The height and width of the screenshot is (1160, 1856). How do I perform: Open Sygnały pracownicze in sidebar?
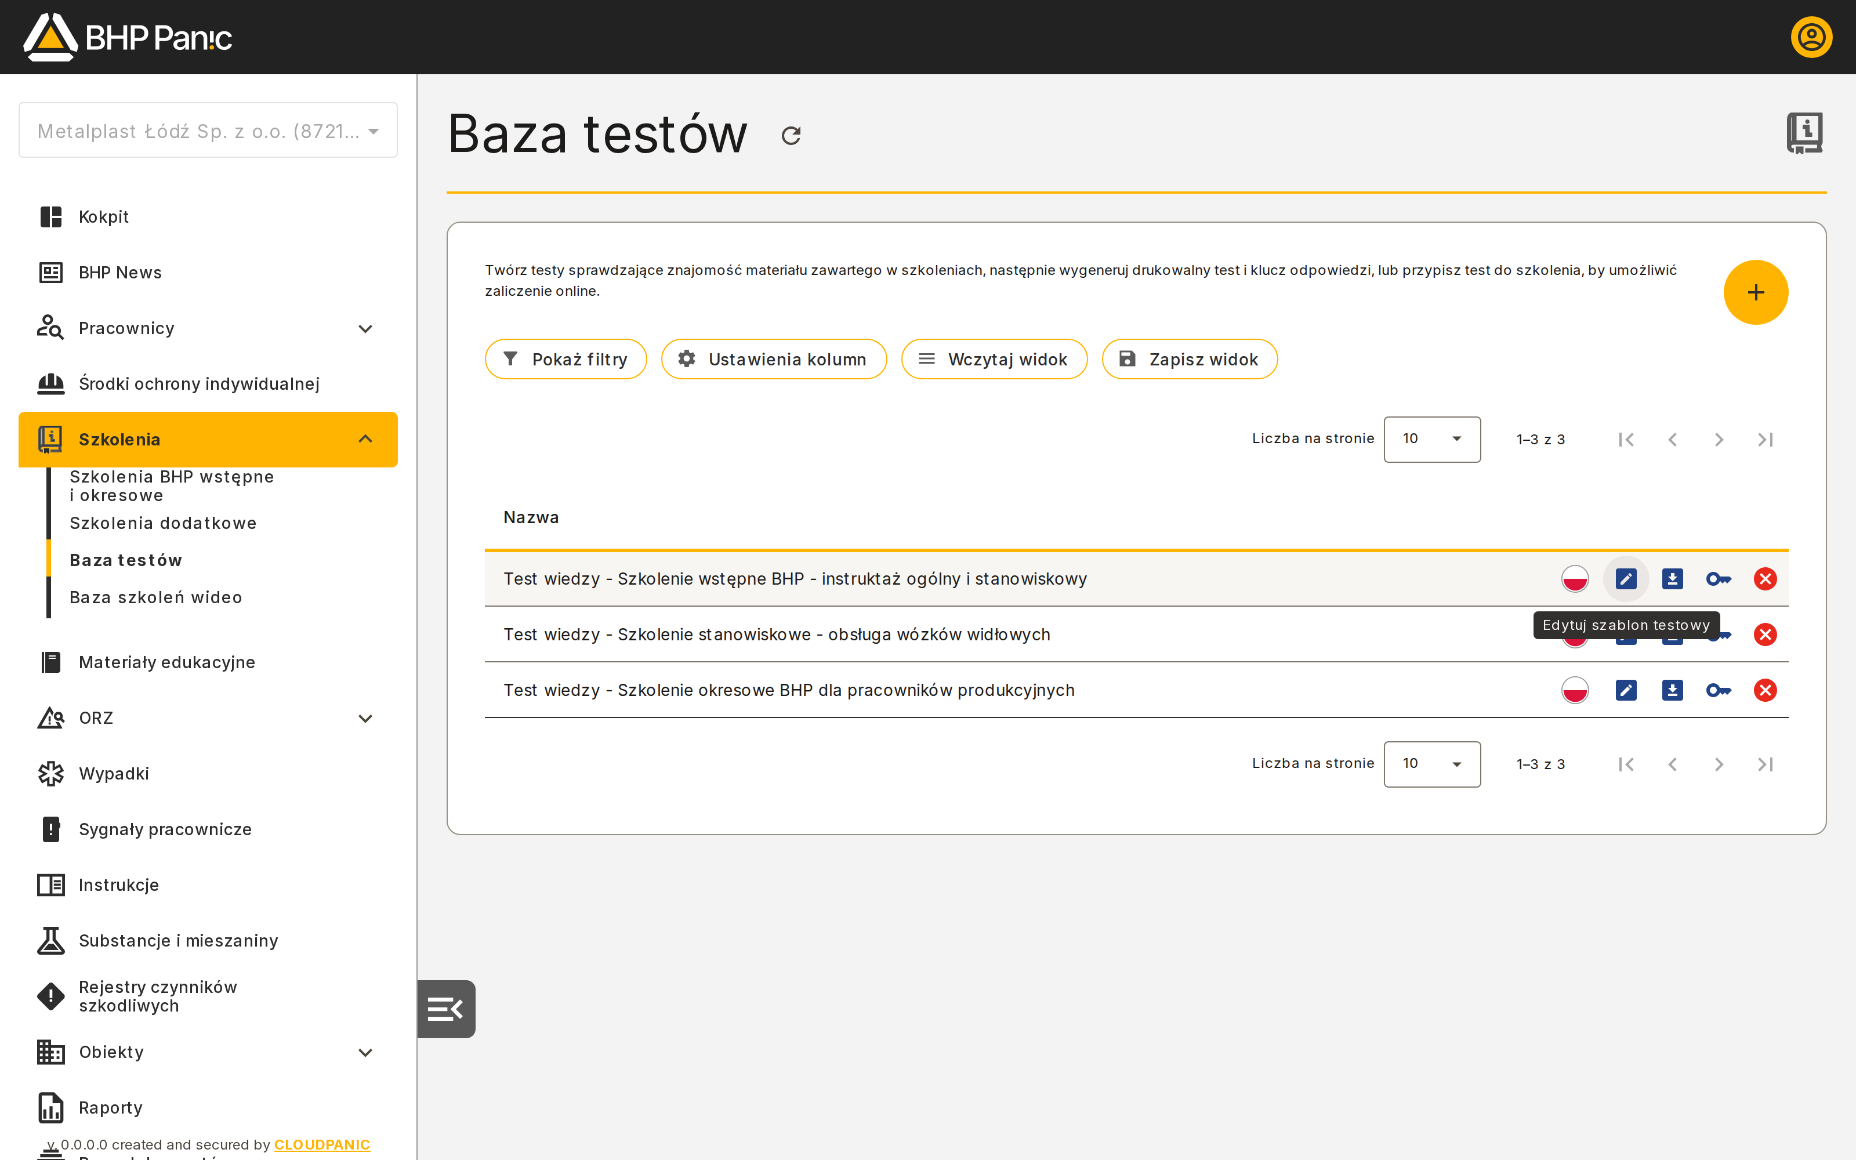point(208,829)
